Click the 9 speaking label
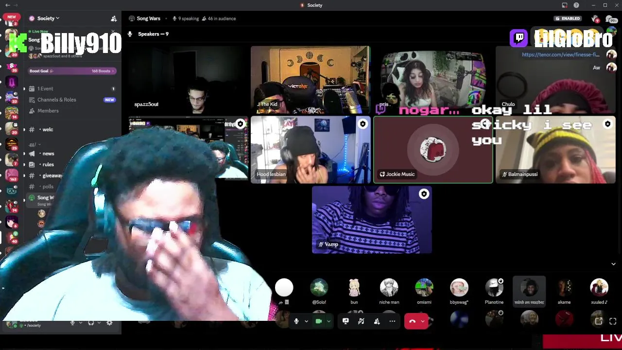The image size is (622, 350). 186,18
